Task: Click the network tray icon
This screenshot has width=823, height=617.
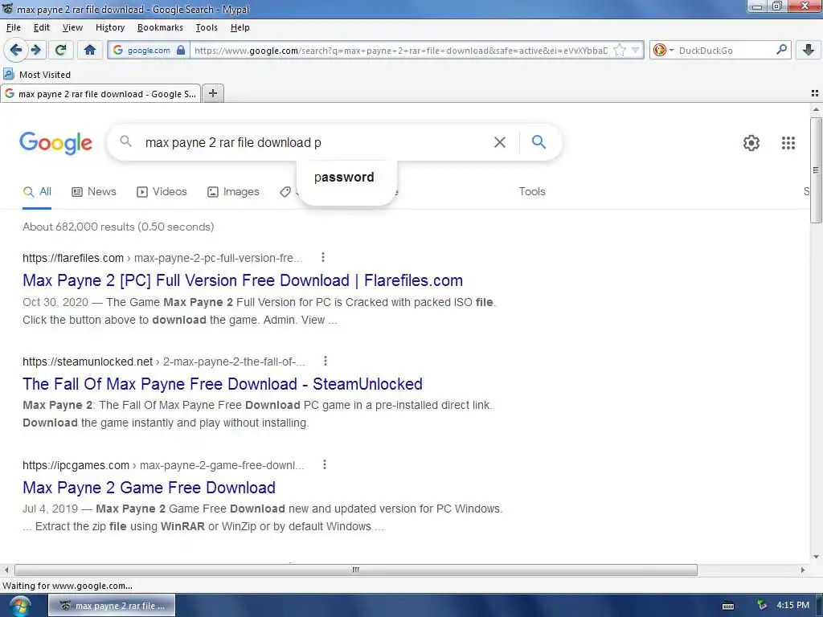Action: coord(762,605)
